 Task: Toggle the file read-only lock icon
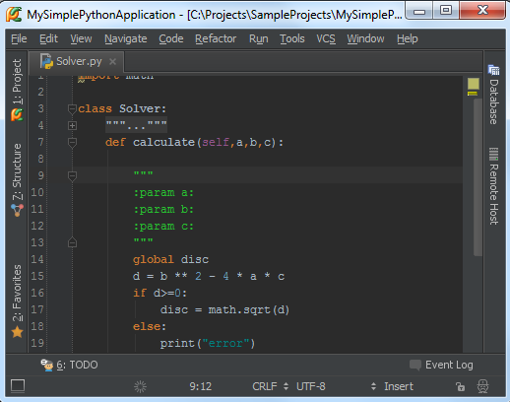460,386
